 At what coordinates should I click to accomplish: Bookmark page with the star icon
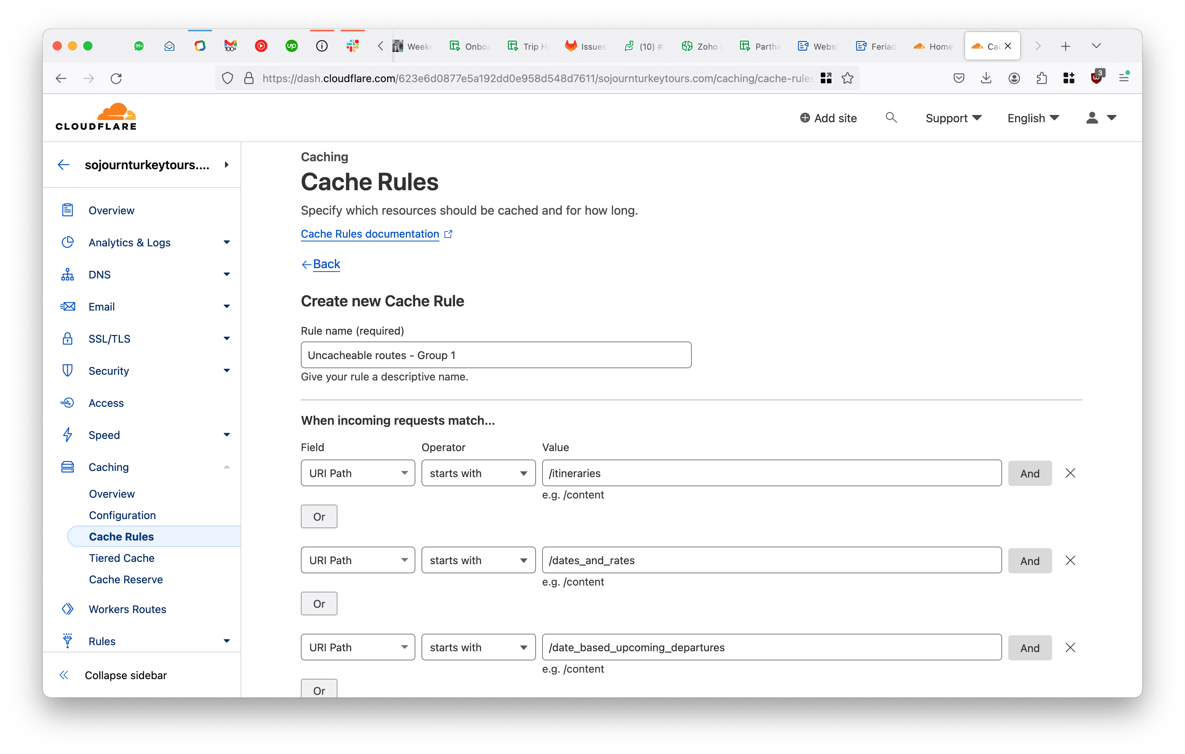848,78
